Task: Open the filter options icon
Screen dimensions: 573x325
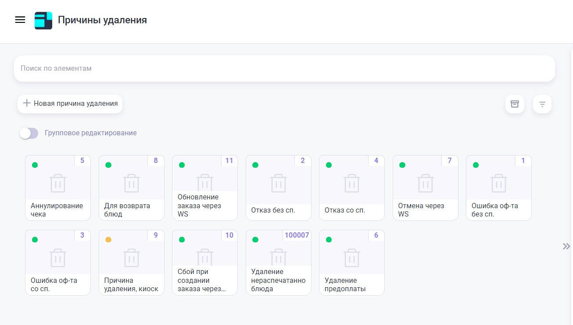Action: [542, 104]
